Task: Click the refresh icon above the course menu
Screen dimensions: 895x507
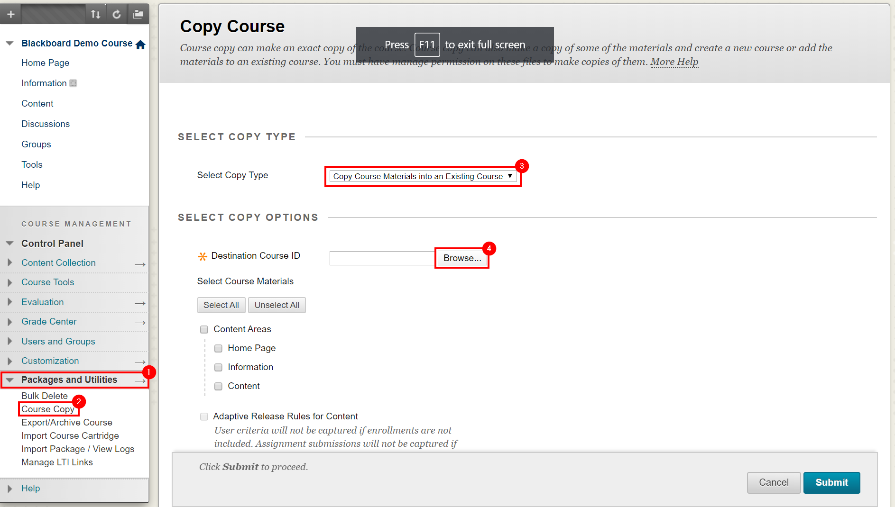Action: pos(117,14)
